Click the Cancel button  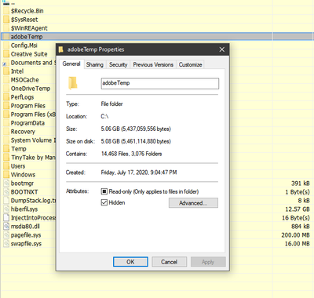tap(169, 262)
